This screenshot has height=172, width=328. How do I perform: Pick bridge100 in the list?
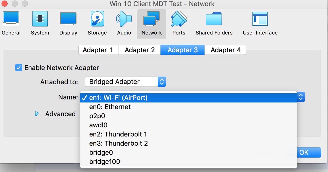point(188,162)
